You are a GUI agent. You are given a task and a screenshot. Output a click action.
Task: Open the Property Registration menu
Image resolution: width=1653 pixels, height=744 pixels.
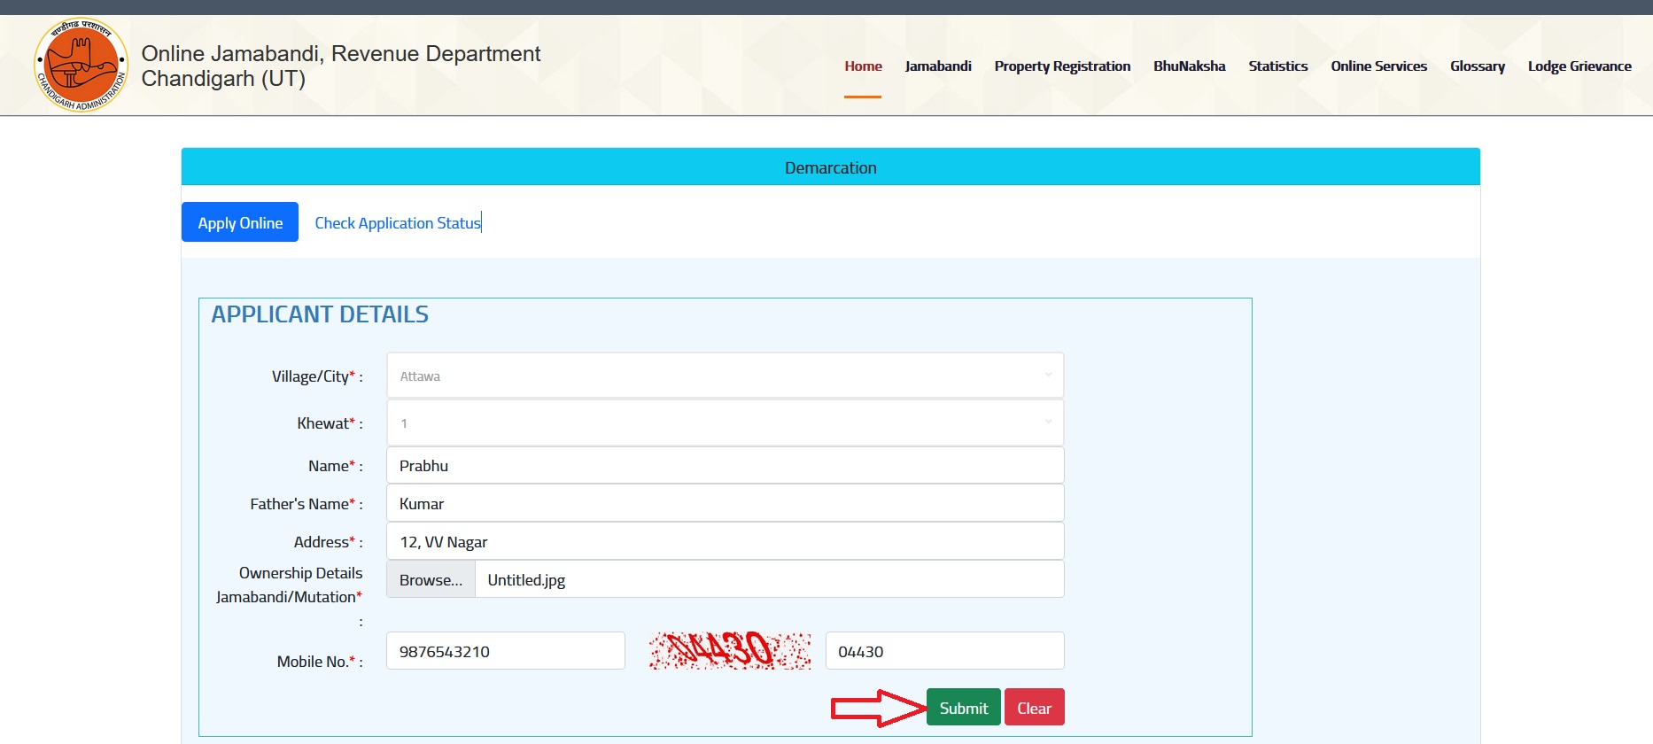pyautogui.click(x=1062, y=66)
